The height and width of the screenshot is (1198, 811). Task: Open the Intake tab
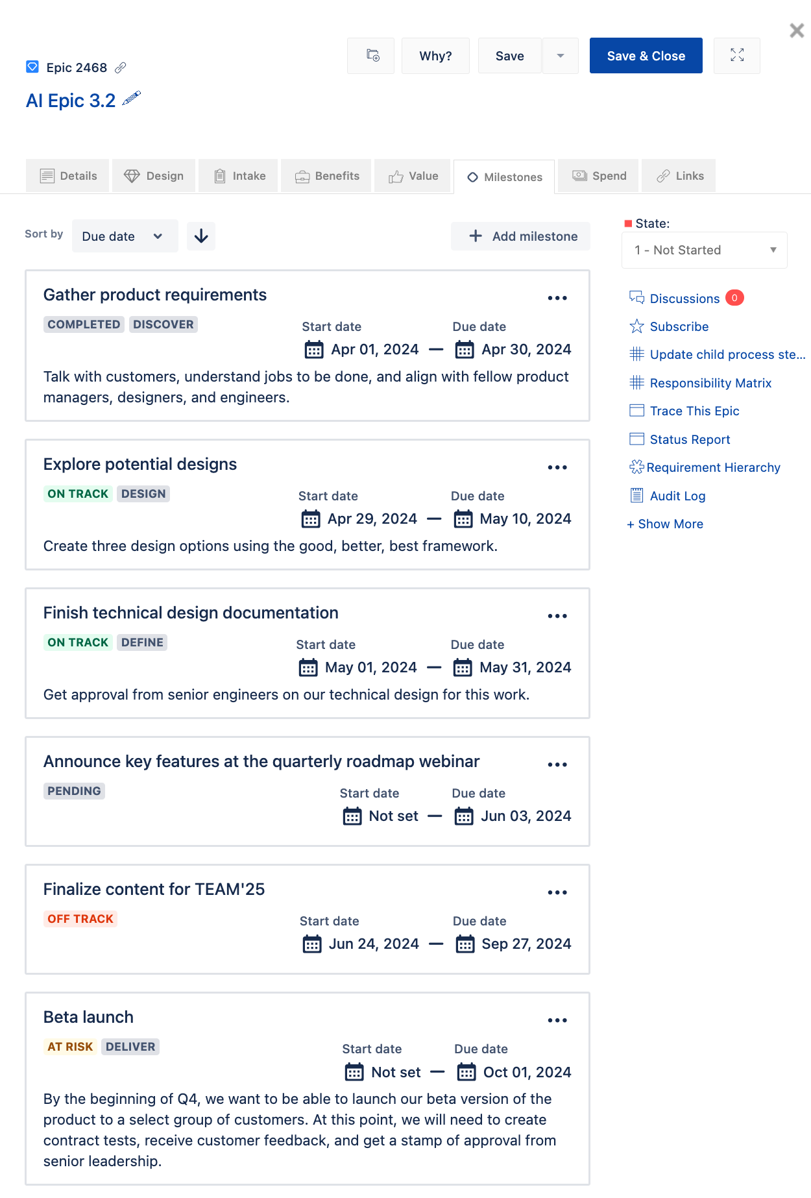click(238, 176)
